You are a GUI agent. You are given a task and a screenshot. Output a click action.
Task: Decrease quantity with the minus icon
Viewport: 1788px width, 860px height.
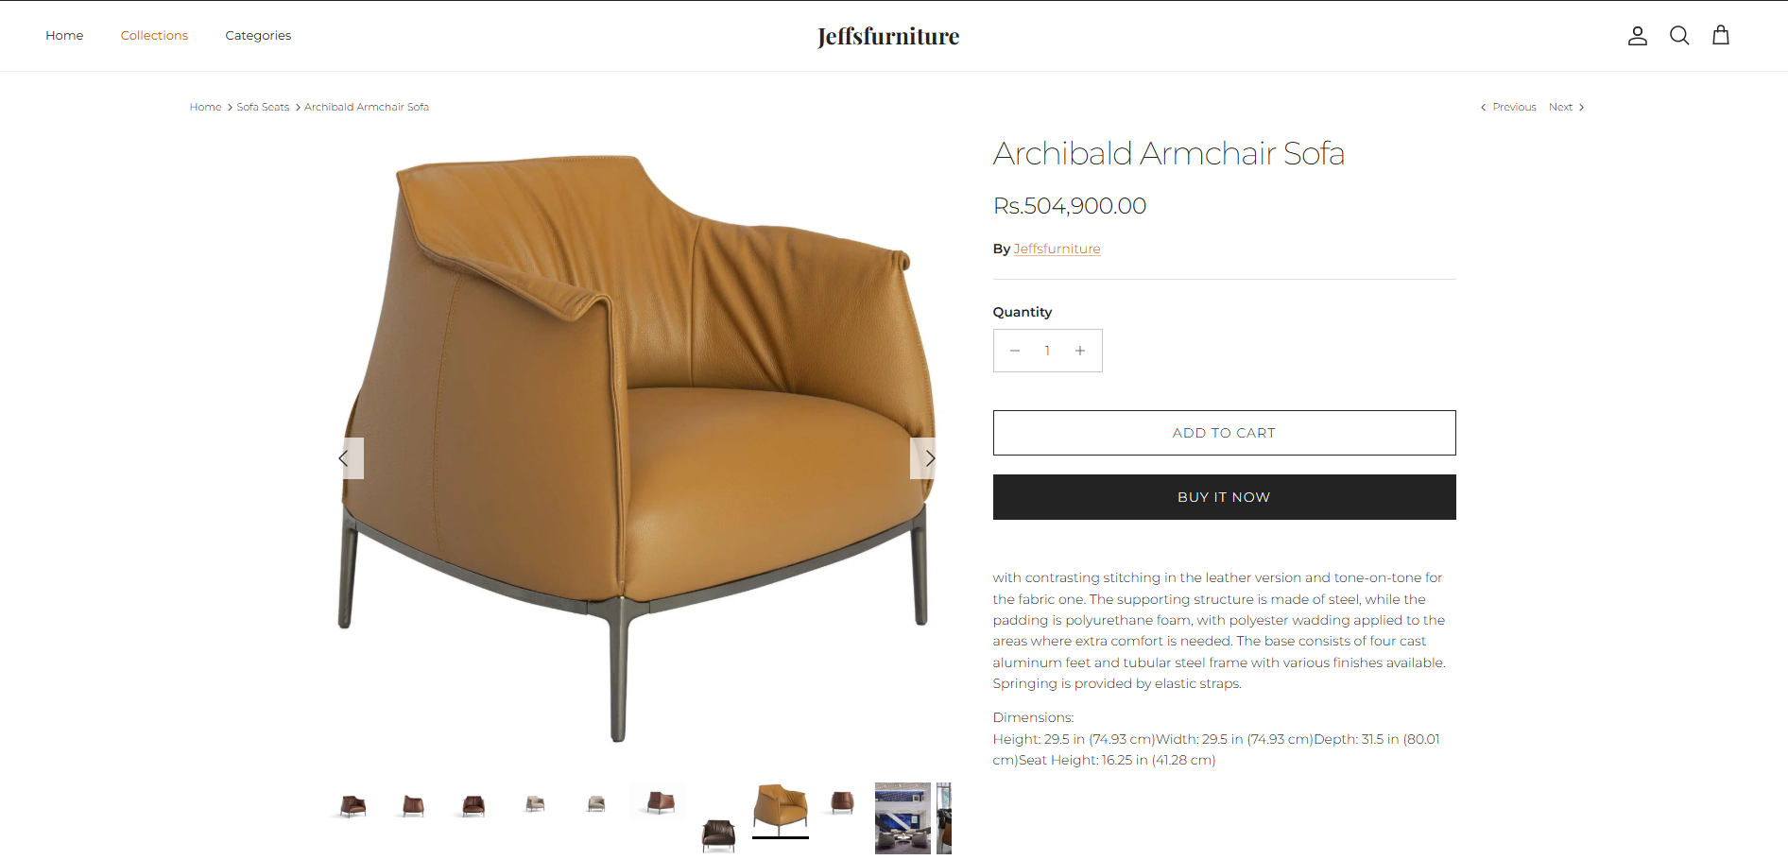pyautogui.click(x=1015, y=351)
